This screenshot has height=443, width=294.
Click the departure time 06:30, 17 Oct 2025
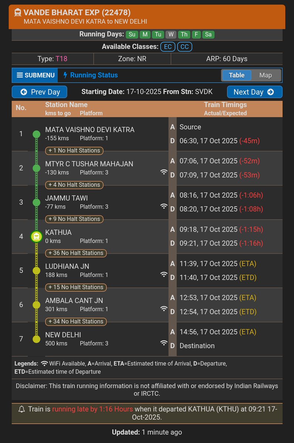tap(209, 141)
